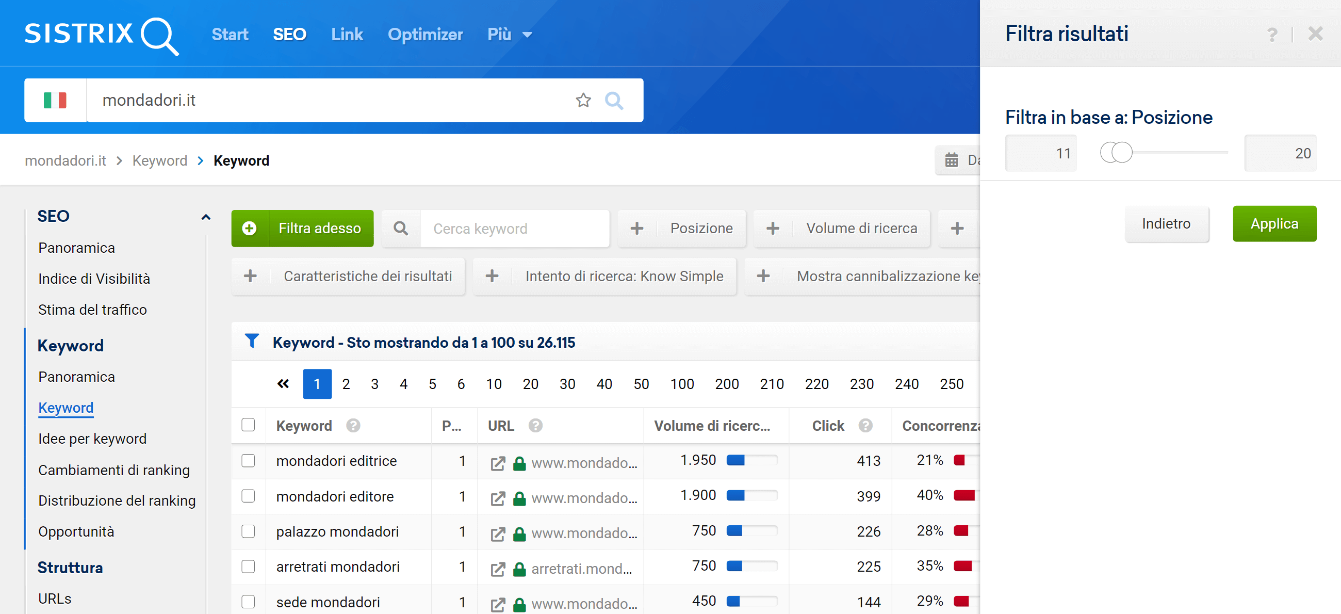Screen dimensions: 1341x614
Task: Click the mondadori.it breadcrumb link
Action: 66,160
